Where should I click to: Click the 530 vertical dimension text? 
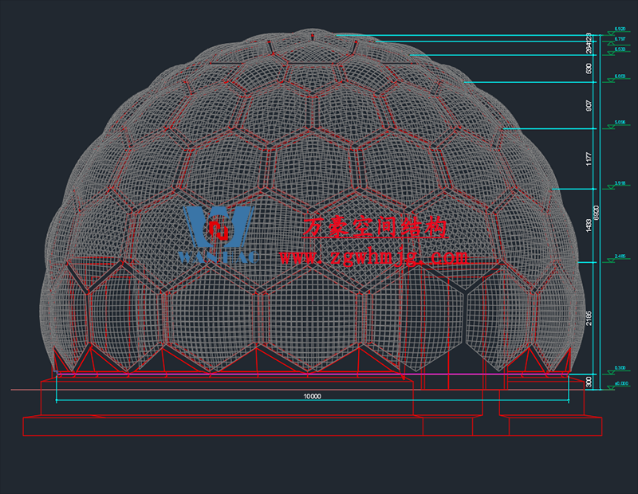(x=589, y=69)
